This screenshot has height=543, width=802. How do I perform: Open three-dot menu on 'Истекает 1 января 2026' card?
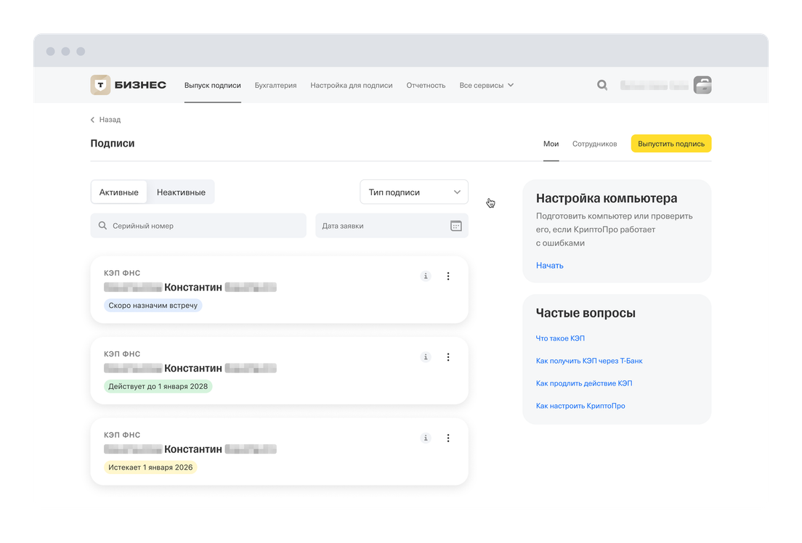pos(448,438)
